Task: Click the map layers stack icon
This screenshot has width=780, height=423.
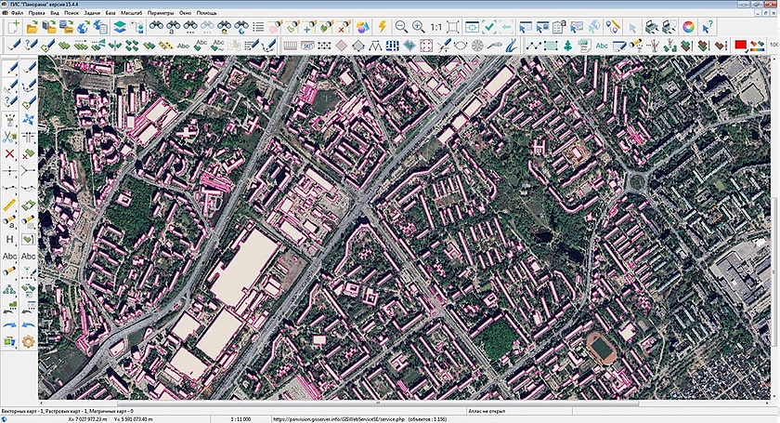Action: tap(118, 27)
